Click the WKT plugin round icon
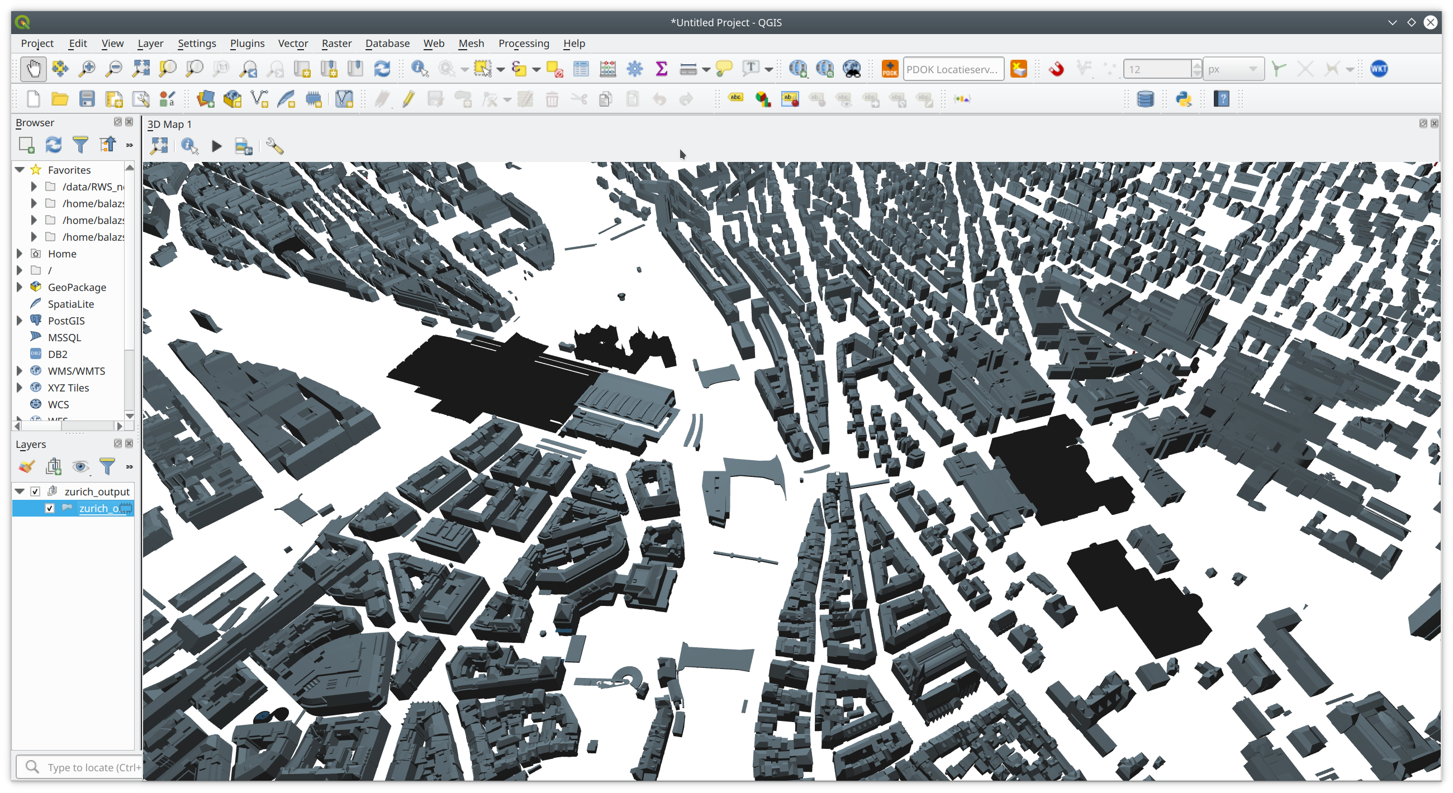1453x793 pixels. tap(1379, 69)
